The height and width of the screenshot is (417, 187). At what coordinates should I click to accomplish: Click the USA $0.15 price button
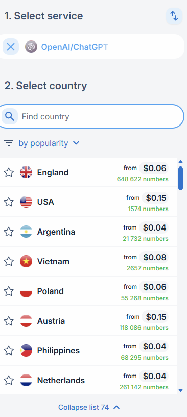click(x=155, y=198)
